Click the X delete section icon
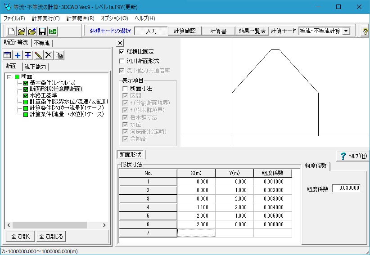This screenshot has width=370, height=255. (49, 55)
